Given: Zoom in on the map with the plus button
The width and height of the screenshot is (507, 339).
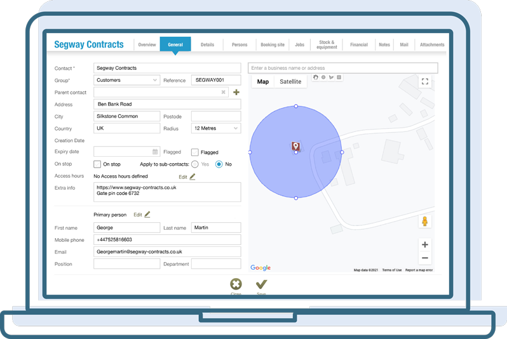Looking at the screenshot, I should [x=425, y=244].
